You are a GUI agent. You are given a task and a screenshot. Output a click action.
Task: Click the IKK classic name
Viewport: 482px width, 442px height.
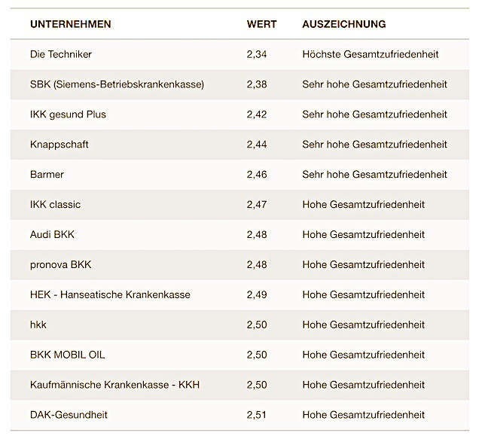(x=55, y=205)
